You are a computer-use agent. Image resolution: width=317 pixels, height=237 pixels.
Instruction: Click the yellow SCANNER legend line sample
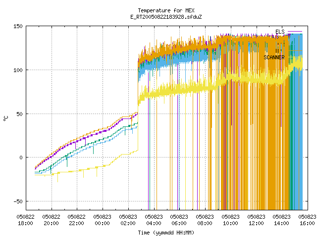(295, 57)
